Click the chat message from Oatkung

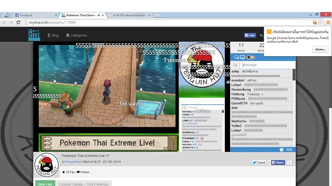262,94
